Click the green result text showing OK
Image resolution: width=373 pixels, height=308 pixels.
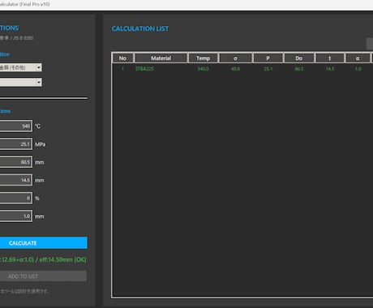coord(43,259)
